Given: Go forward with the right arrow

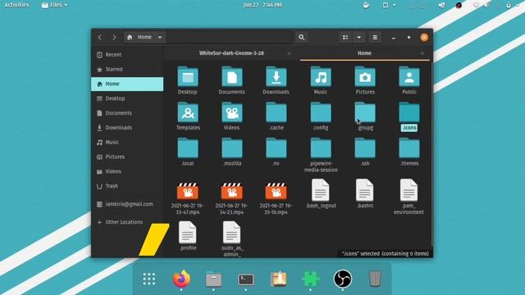Looking at the screenshot, I should click(x=114, y=37).
